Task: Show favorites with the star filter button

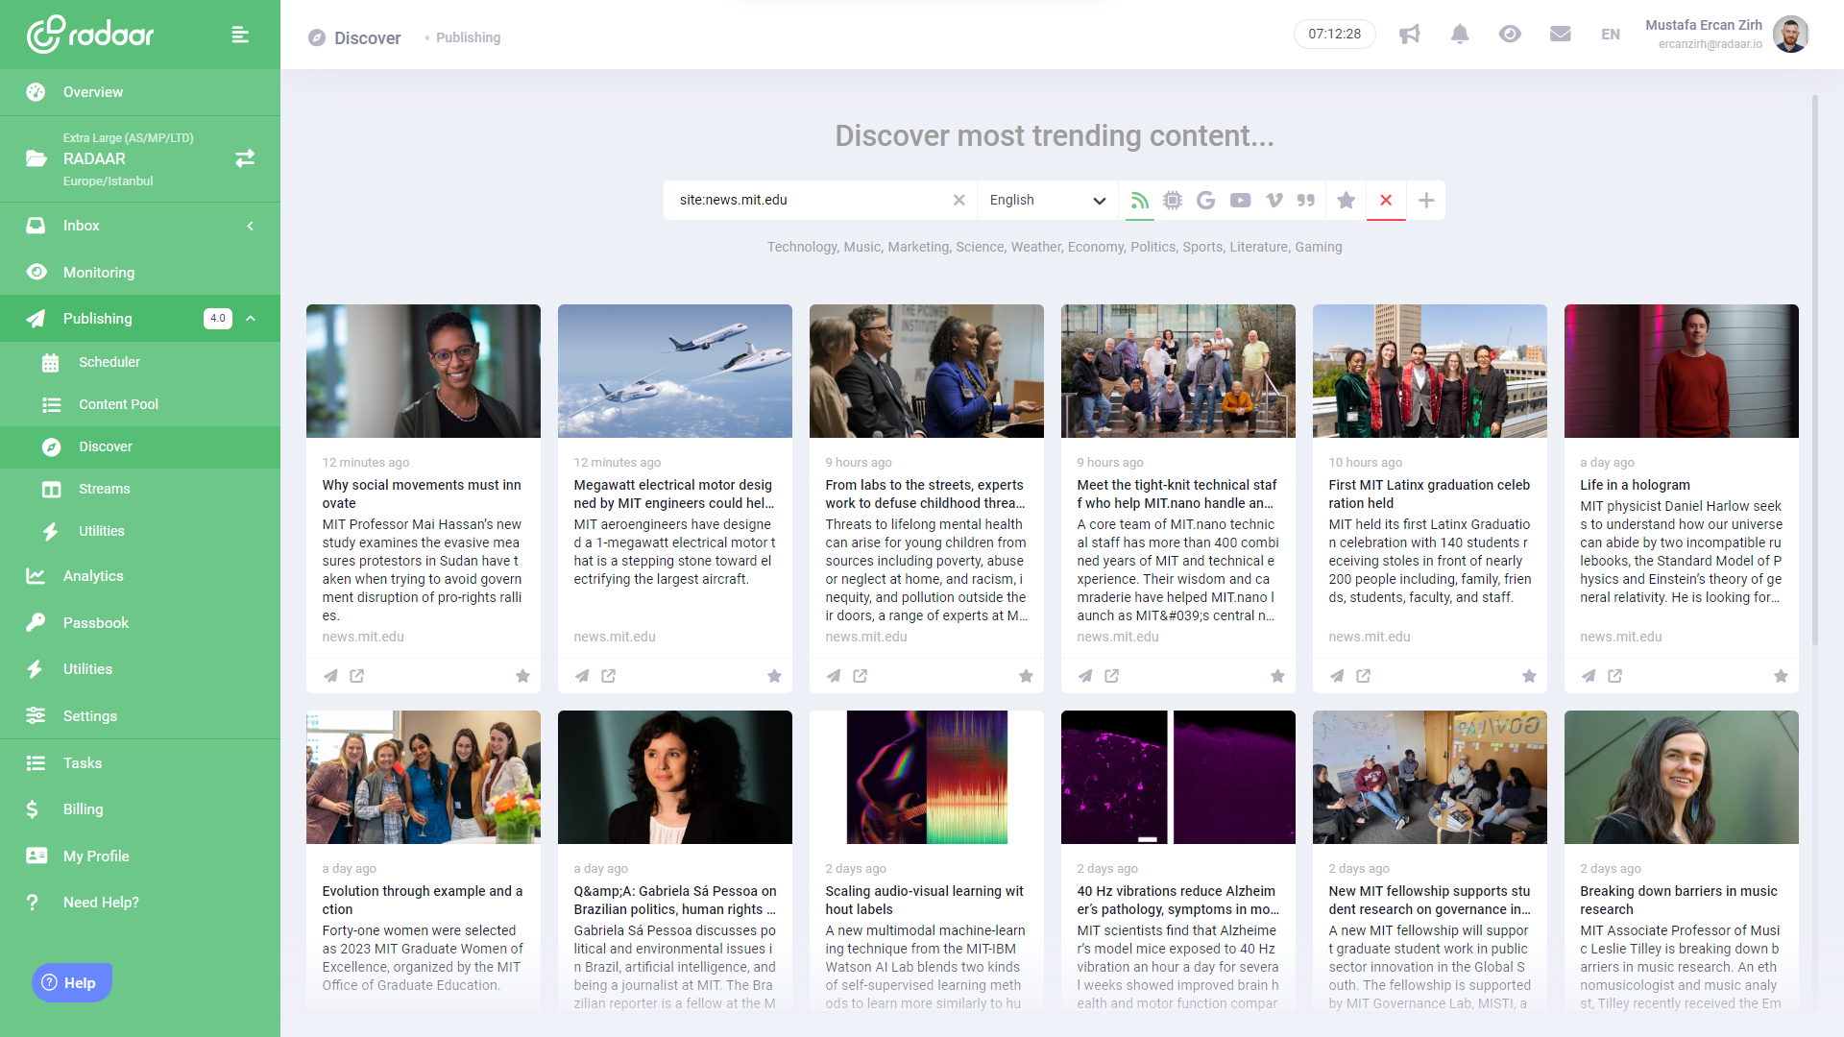Action: click(x=1346, y=200)
